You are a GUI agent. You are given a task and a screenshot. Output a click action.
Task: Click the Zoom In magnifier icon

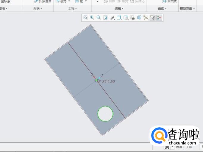click(92, 18)
